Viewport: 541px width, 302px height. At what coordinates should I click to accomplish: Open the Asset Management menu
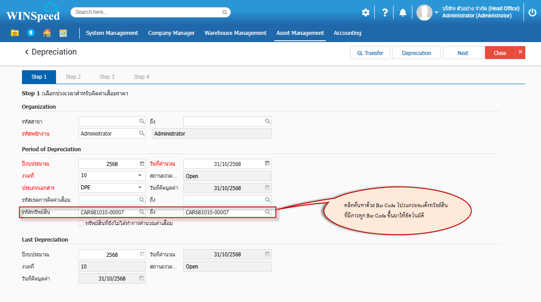(x=300, y=33)
